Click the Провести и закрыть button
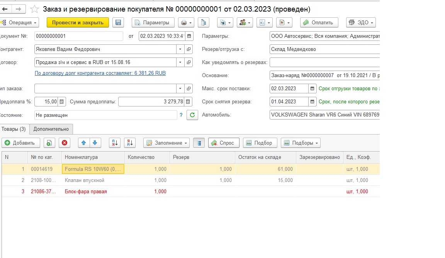 click(x=78, y=23)
